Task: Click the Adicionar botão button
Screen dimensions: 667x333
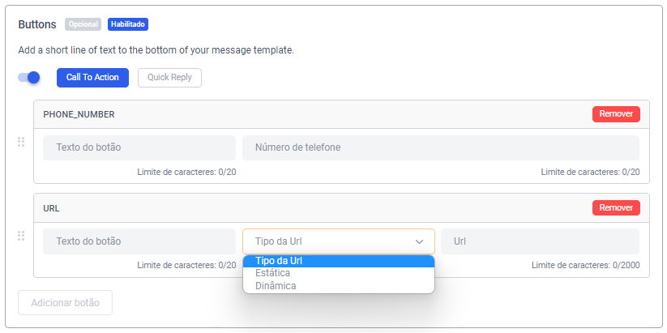Action: click(65, 302)
